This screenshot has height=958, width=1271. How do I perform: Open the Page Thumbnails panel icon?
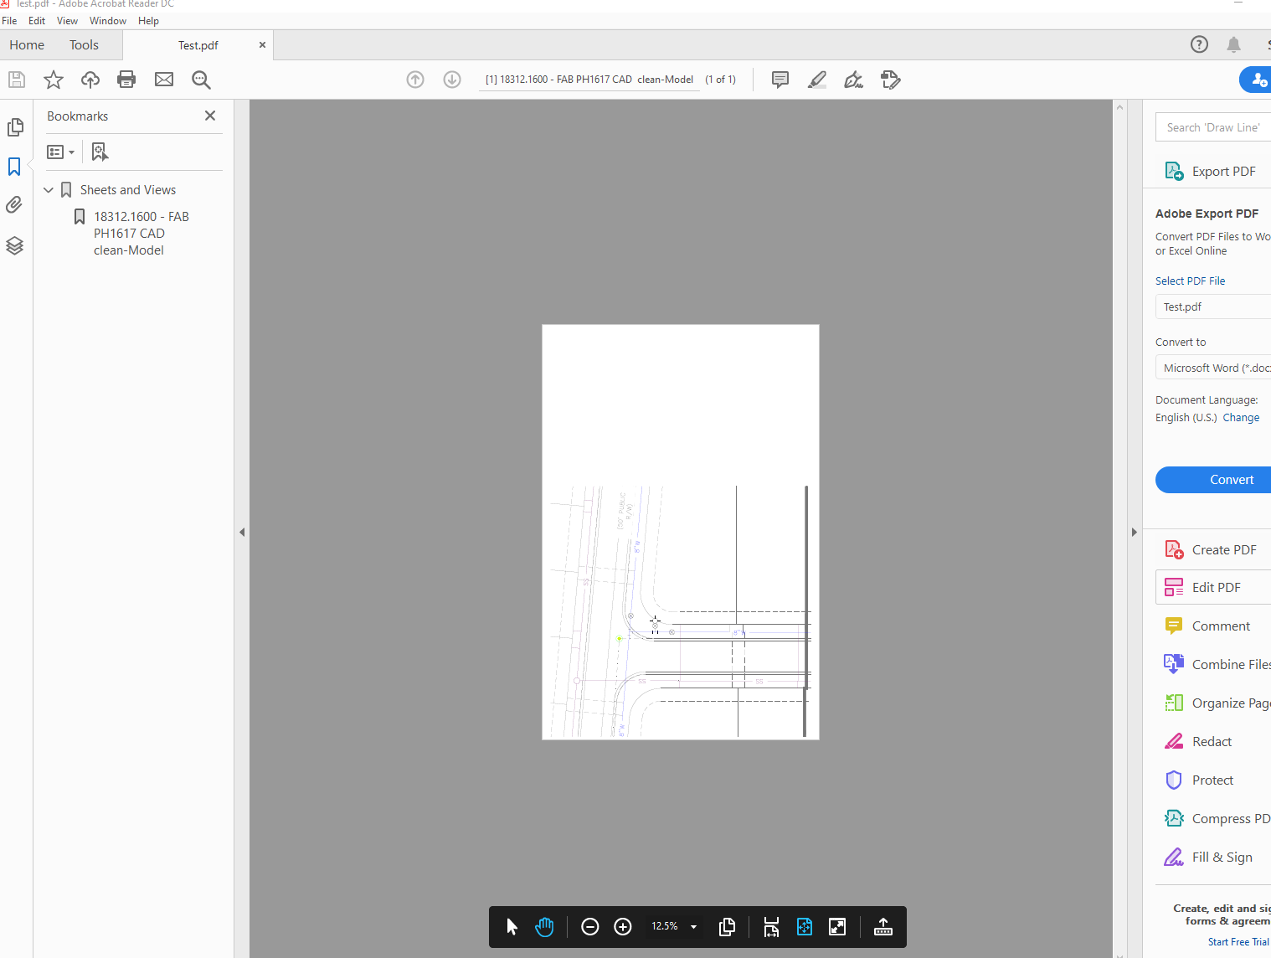[x=14, y=127]
